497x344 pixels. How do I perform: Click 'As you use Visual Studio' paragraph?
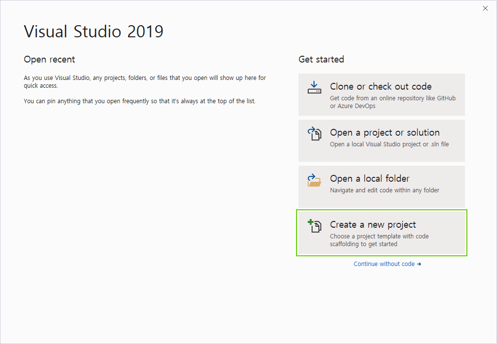(x=145, y=82)
